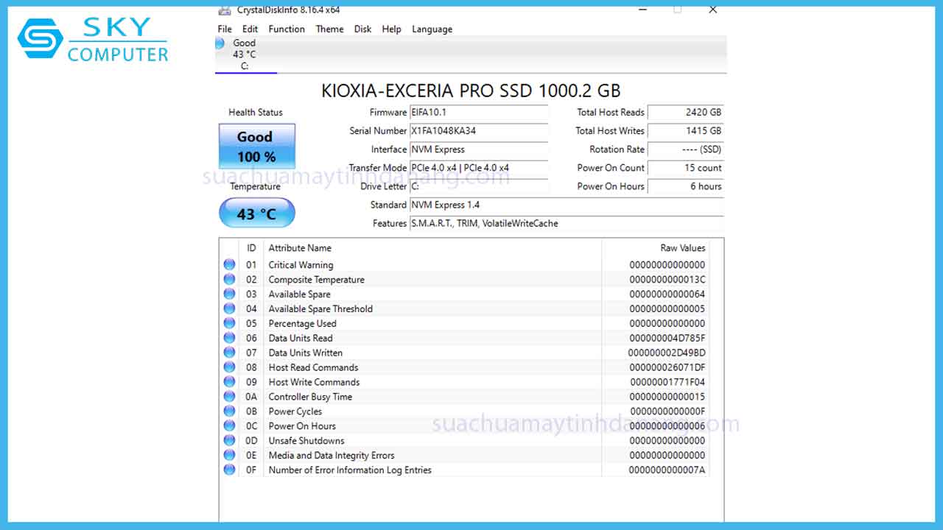This screenshot has width=943, height=530.
Task: Click the ID column header
Action: (x=251, y=248)
